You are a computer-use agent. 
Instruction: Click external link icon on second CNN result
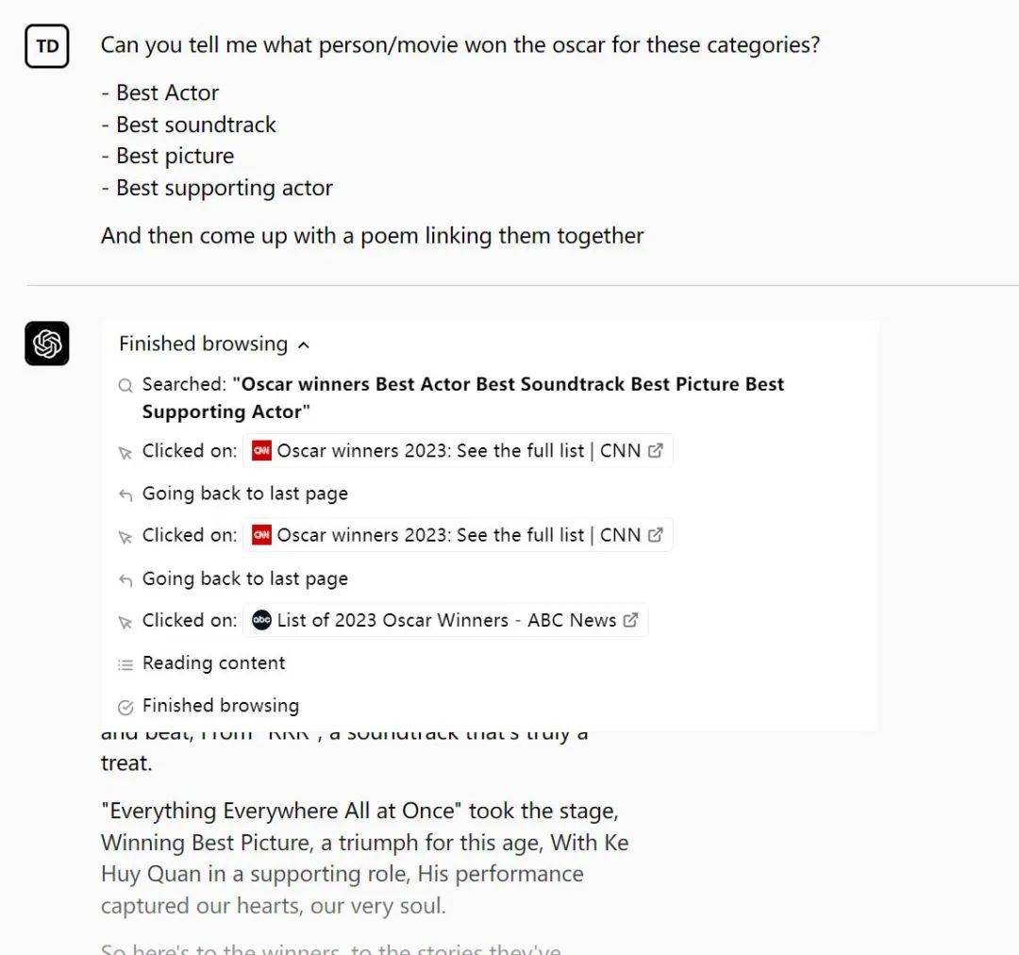point(656,534)
